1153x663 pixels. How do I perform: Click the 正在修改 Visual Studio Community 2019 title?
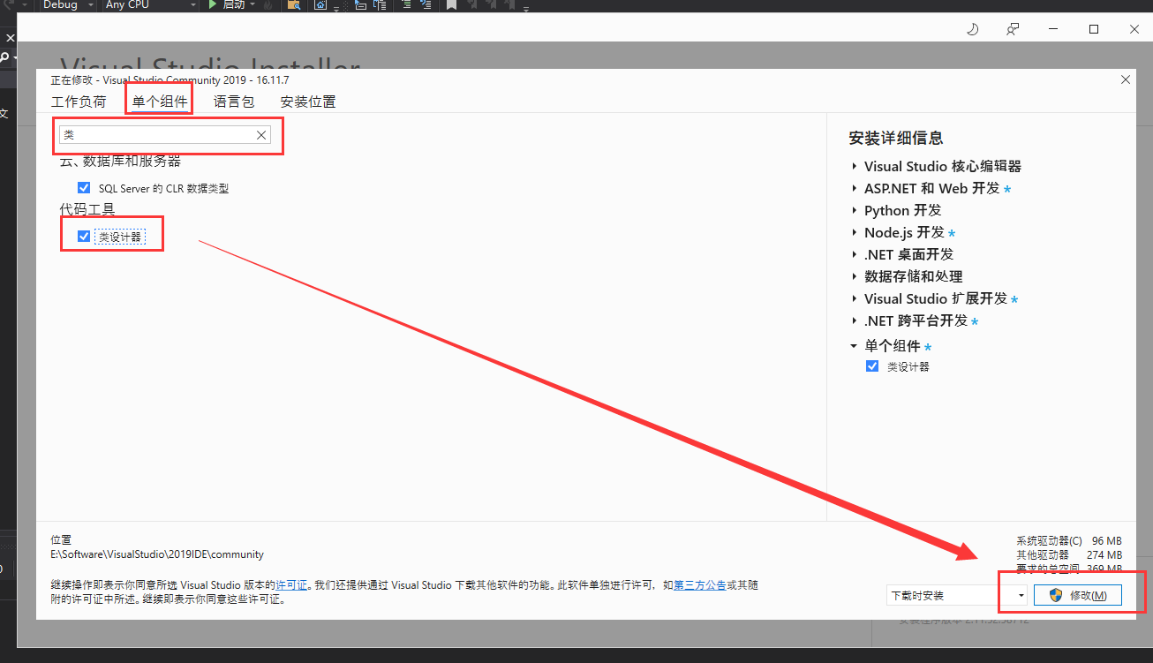pos(170,80)
